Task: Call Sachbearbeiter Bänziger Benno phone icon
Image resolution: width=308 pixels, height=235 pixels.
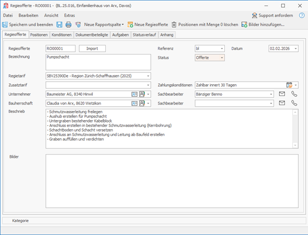Action: 294,94
